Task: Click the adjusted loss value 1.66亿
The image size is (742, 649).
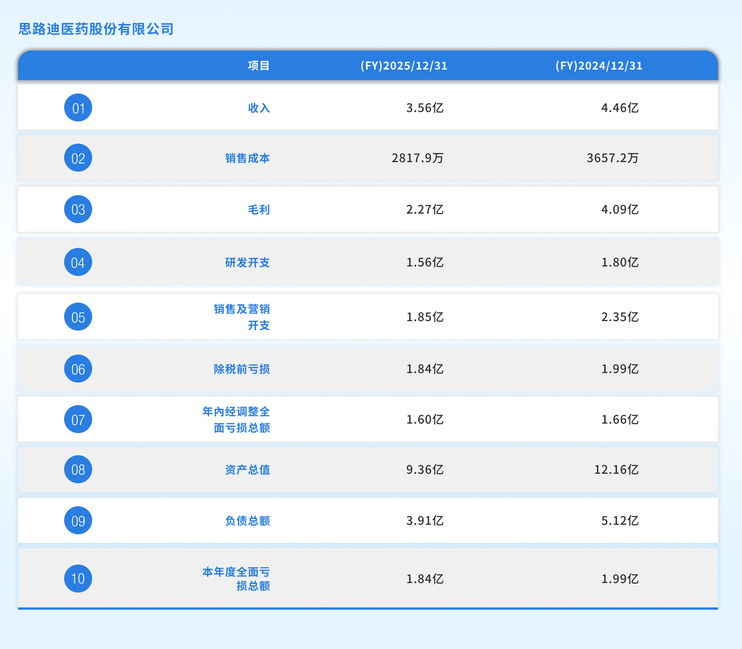Action: coord(620,420)
